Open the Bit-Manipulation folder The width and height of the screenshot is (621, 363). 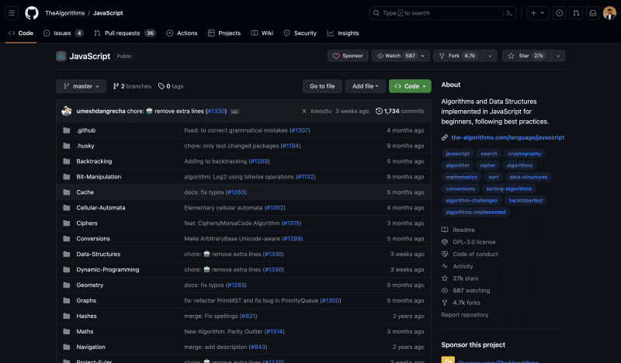pyautogui.click(x=99, y=177)
